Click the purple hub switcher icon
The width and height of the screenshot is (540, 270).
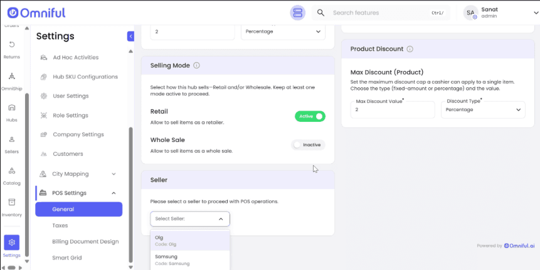coord(297,13)
